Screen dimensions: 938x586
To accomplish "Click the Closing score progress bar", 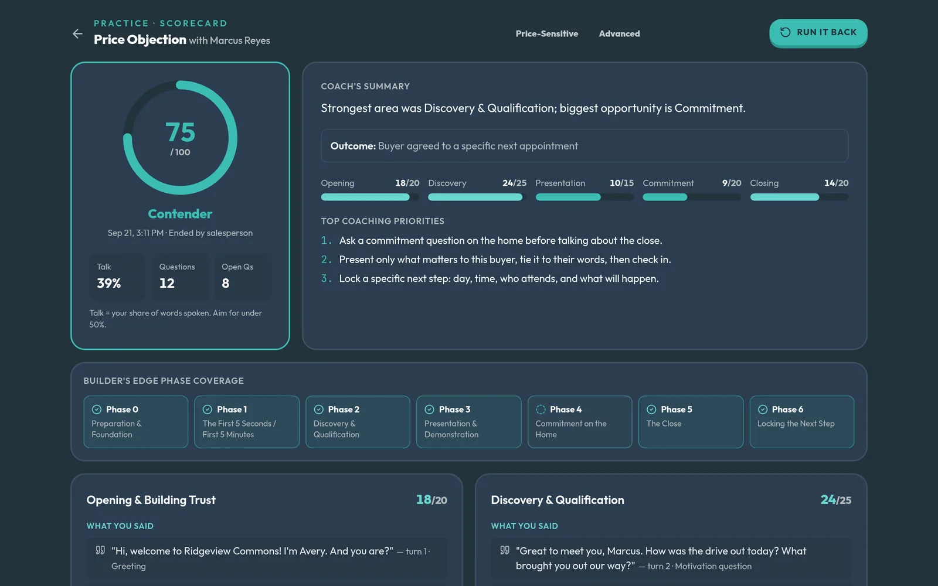I will pyautogui.click(x=799, y=197).
